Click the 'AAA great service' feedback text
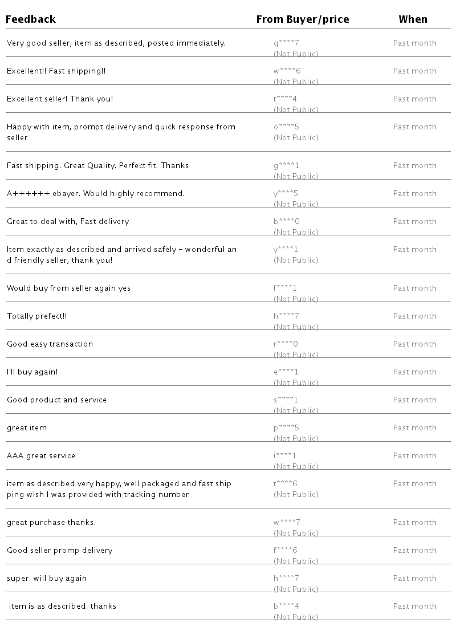The height and width of the screenshot is (631, 456). tap(41, 455)
